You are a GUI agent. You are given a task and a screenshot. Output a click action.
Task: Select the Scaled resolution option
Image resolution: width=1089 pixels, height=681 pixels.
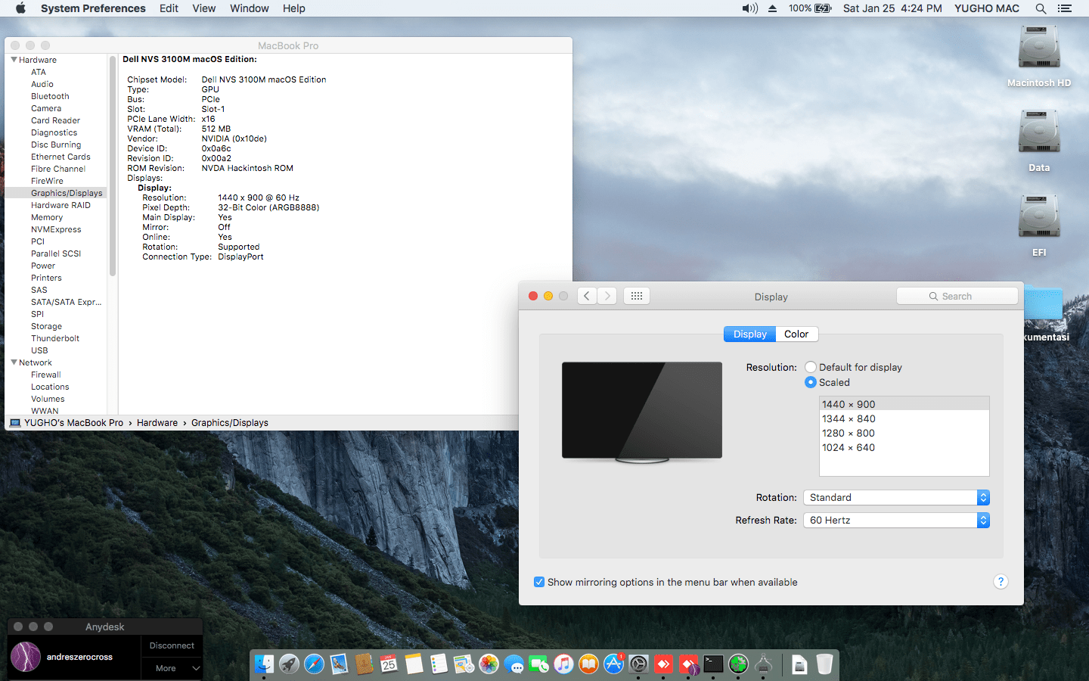pyautogui.click(x=811, y=382)
